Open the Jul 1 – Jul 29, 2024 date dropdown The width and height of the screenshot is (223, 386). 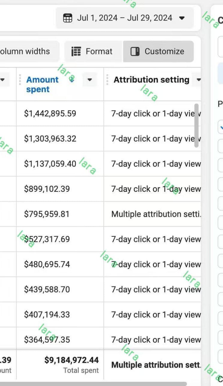click(182, 18)
